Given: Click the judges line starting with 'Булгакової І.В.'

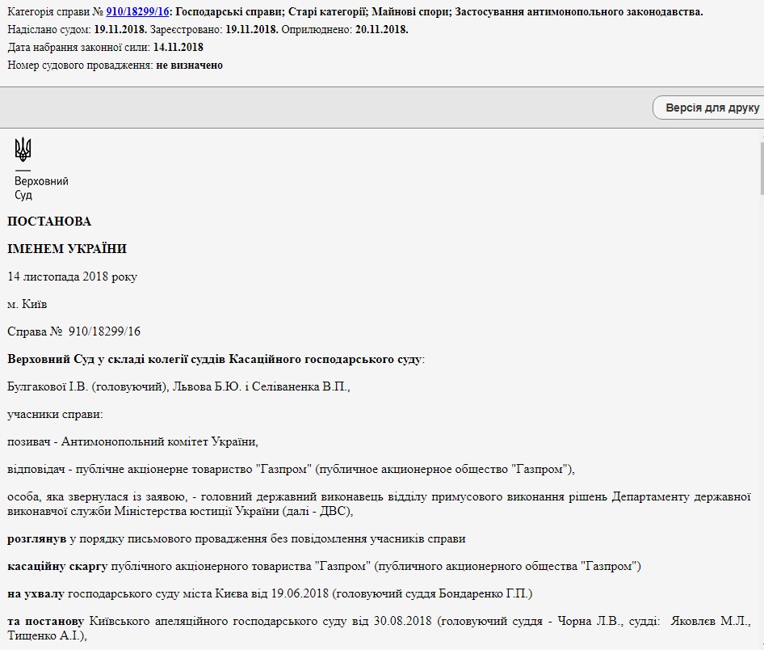Looking at the screenshot, I should [178, 387].
